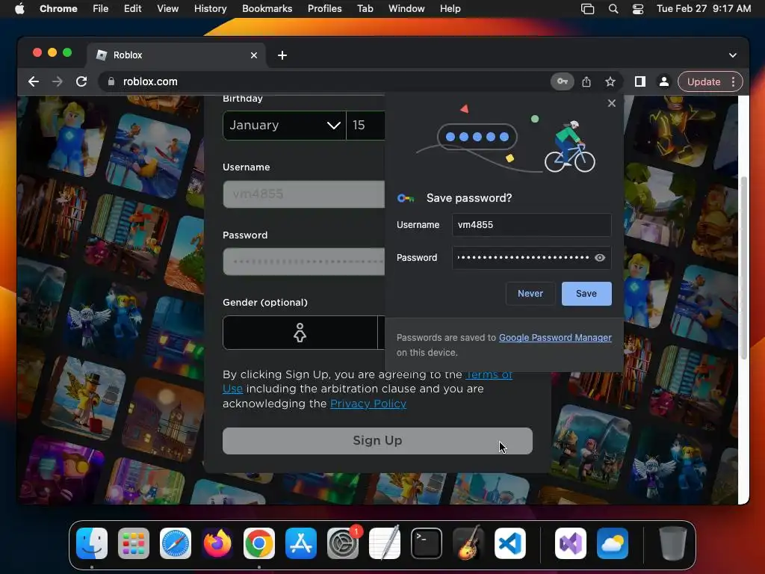765x574 pixels.
Task: Click the password key icon in address bar
Action: click(x=562, y=81)
